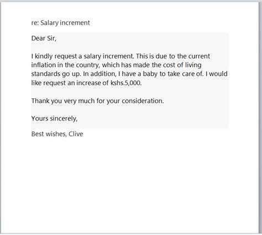Click the 'Yours sincerely,' closing line
The height and width of the screenshot is (235, 262).
(x=54, y=118)
